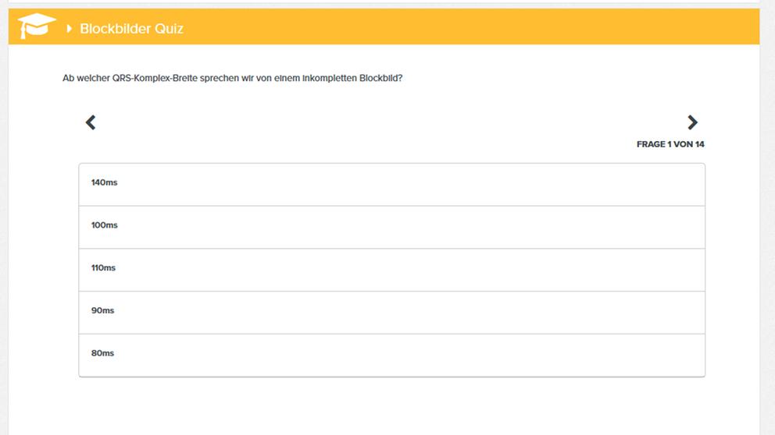Pick the shortest QRS duration answer

[x=392, y=355]
